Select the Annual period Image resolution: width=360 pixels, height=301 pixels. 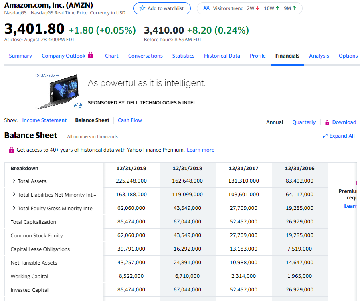pos(274,122)
